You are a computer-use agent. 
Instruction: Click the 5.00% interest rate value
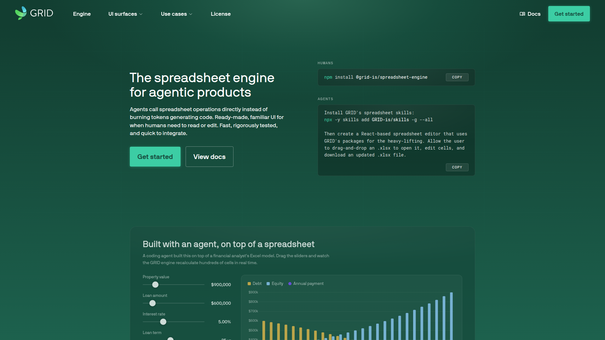point(224,322)
